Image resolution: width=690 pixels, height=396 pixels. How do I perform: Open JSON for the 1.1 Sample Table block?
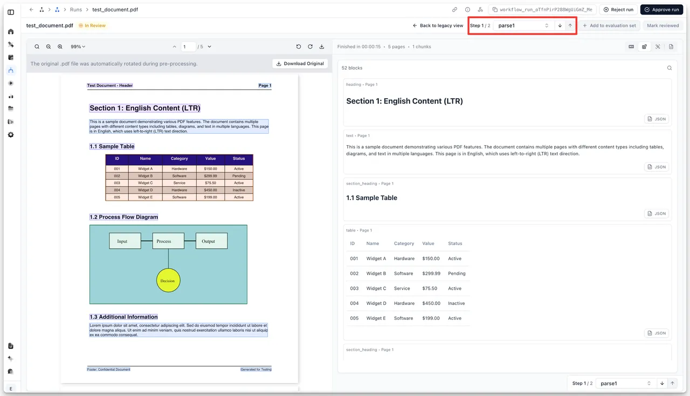click(x=657, y=214)
